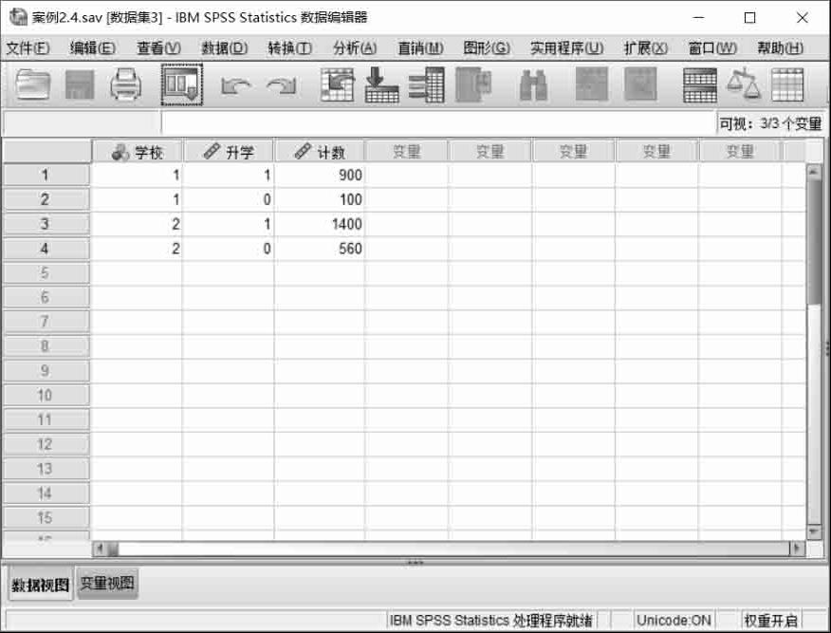Click the Run descriptive statistics icon
Screen dimensions: 831x633
coord(473,84)
